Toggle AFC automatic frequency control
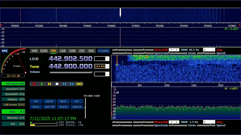241x135 pixels. click(77, 101)
